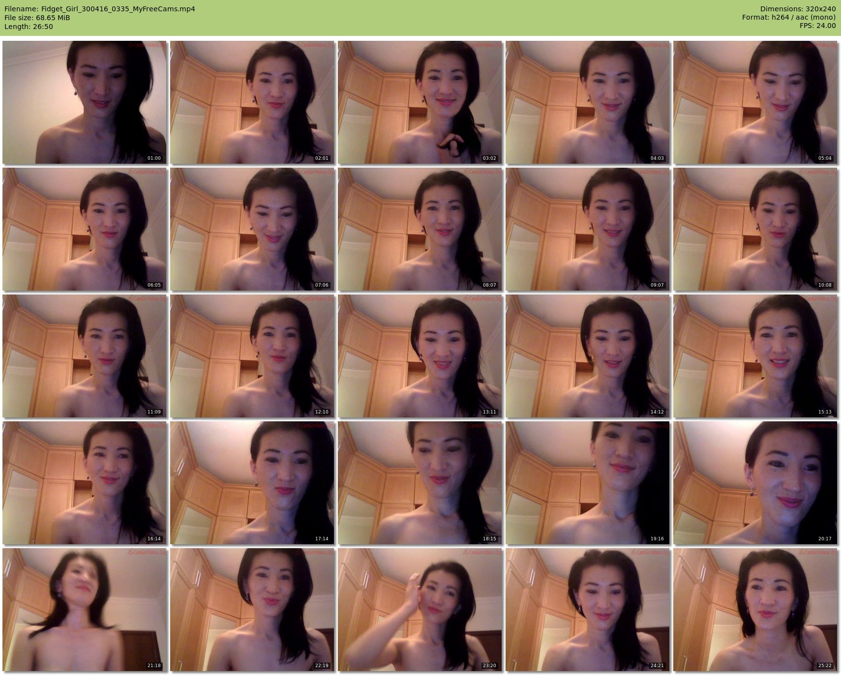Click the thumbnail timestamped 01:00
Screen dimensions: 841x675
[x=84, y=102]
